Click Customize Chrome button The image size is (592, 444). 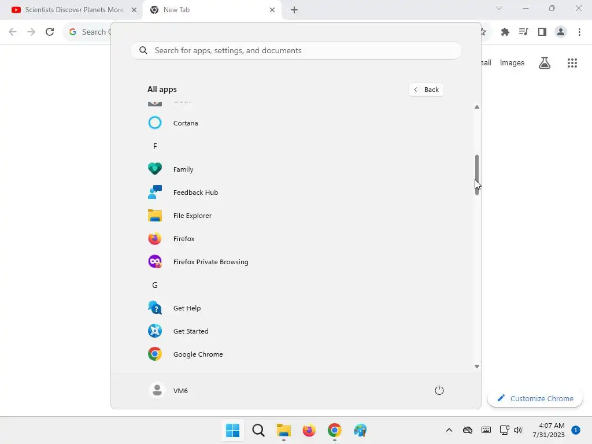[x=535, y=398]
